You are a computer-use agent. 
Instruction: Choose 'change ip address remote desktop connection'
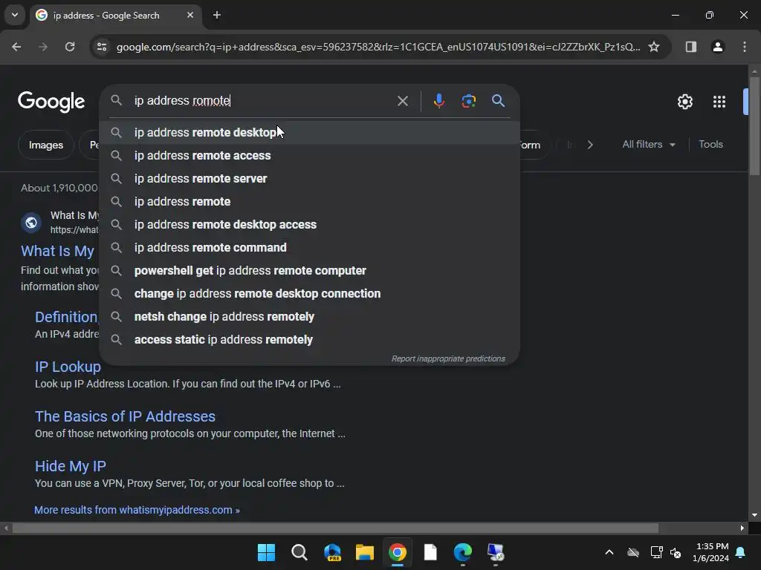click(309, 294)
